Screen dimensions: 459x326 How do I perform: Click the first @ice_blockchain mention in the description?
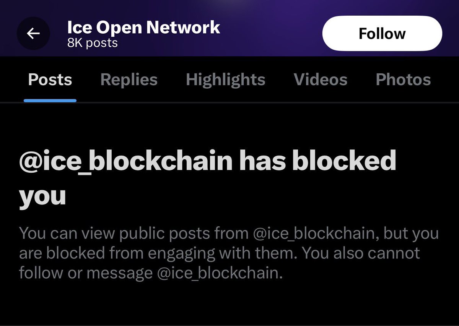(x=313, y=234)
